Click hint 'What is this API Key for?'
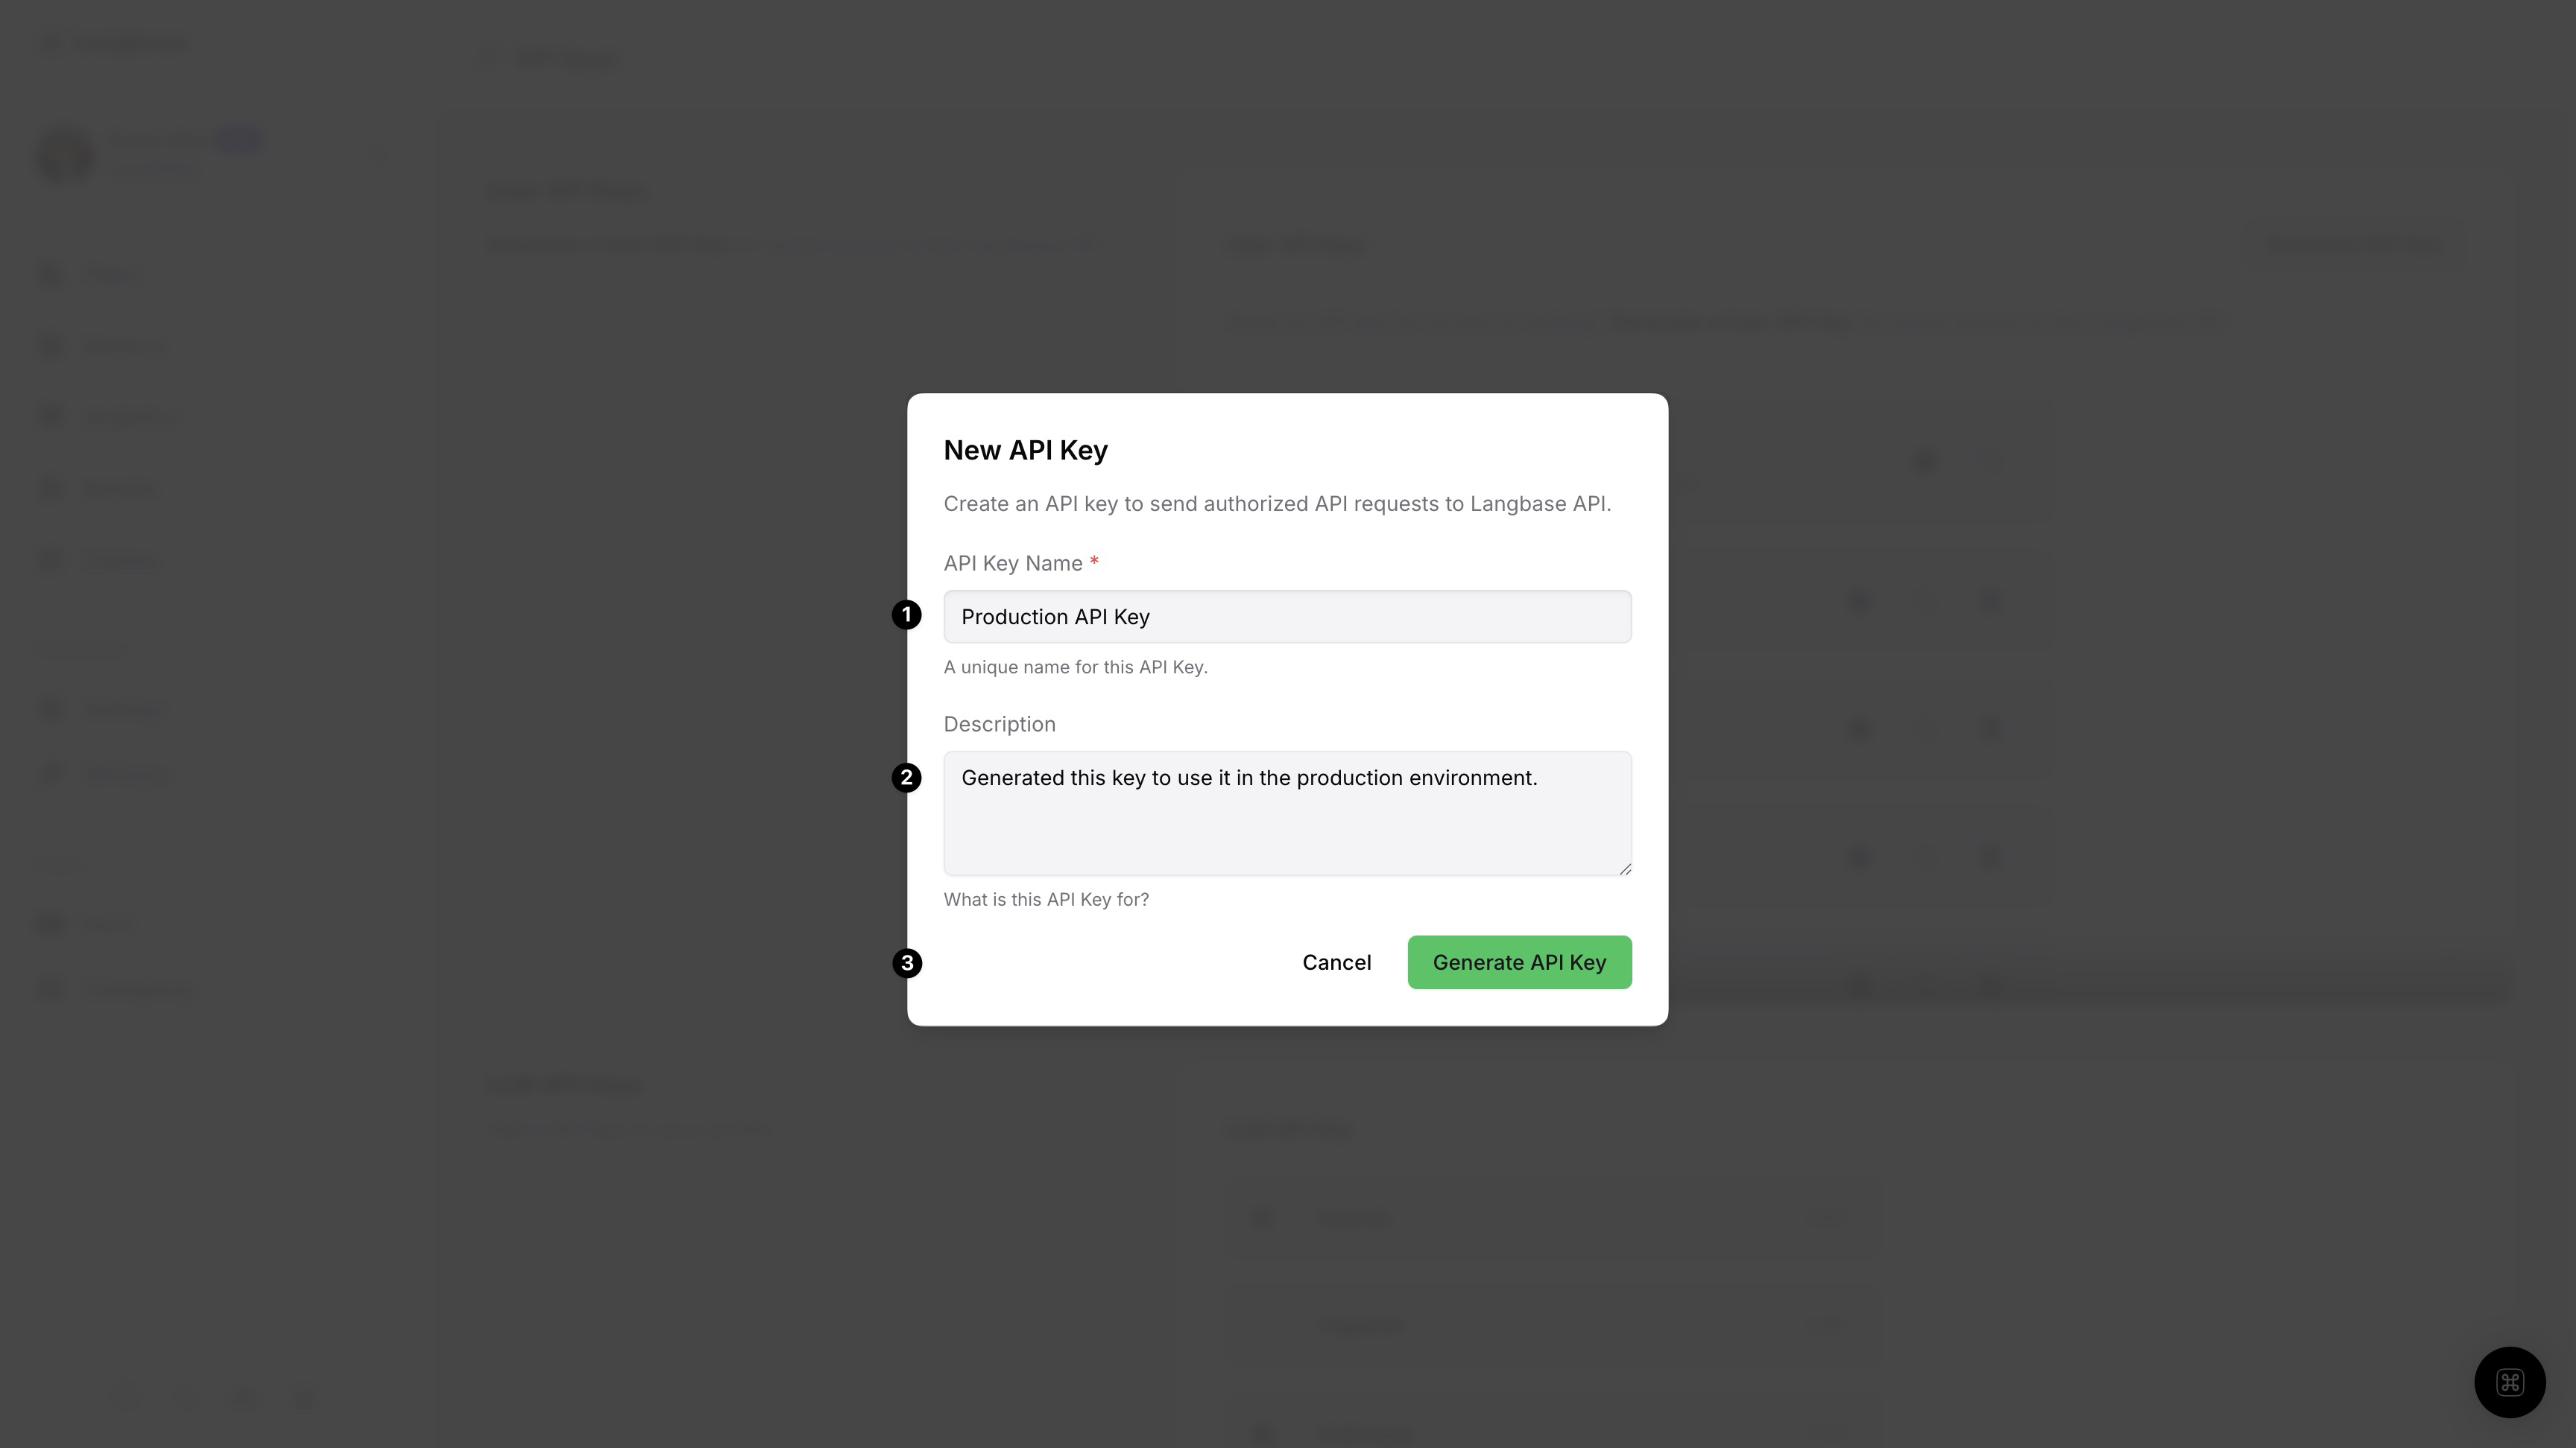2576x1448 pixels. pos(1046,899)
